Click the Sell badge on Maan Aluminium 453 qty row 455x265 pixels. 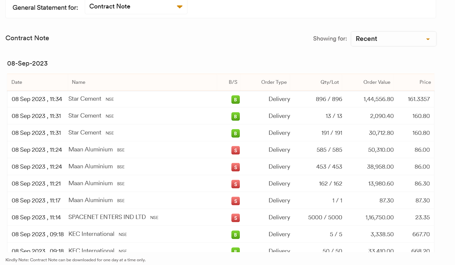click(235, 167)
